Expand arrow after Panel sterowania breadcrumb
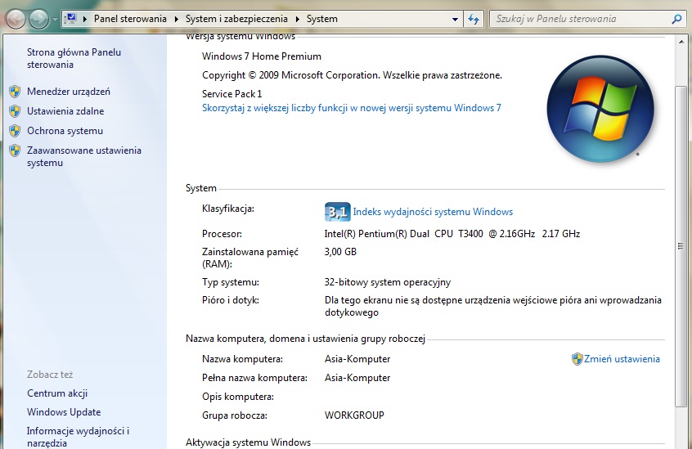 point(177,19)
